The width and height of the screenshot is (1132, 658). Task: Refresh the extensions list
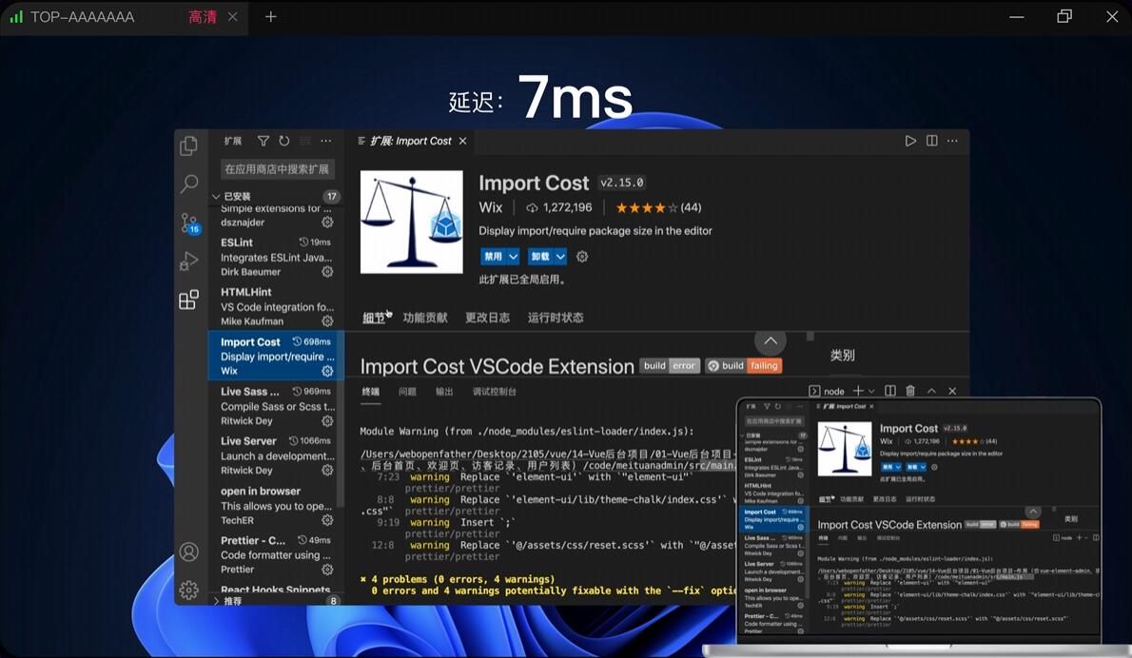click(x=284, y=141)
